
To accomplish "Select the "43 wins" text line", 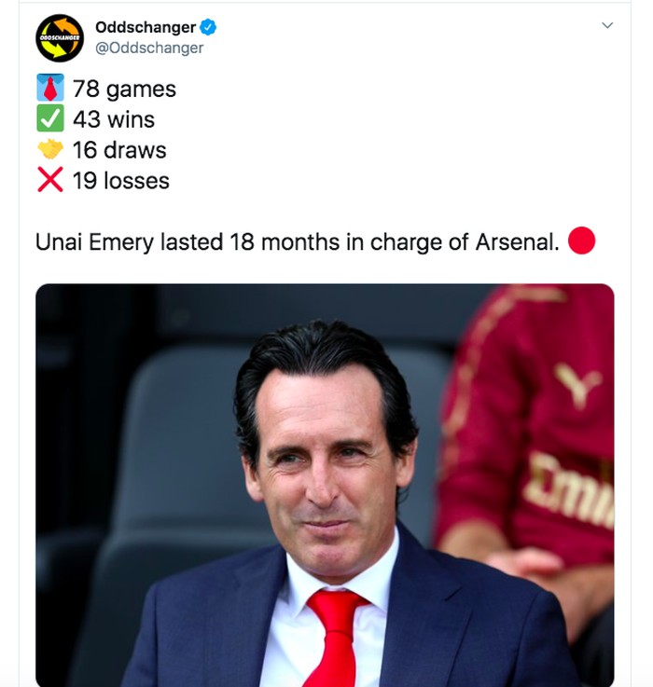I will coord(114,119).
